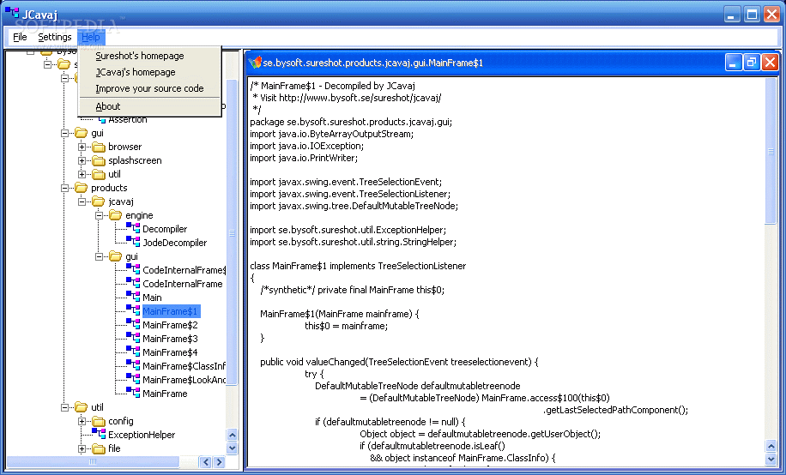The image size is (786, 475).
Task: Open the About dialog entry
Action: (149, 106)
